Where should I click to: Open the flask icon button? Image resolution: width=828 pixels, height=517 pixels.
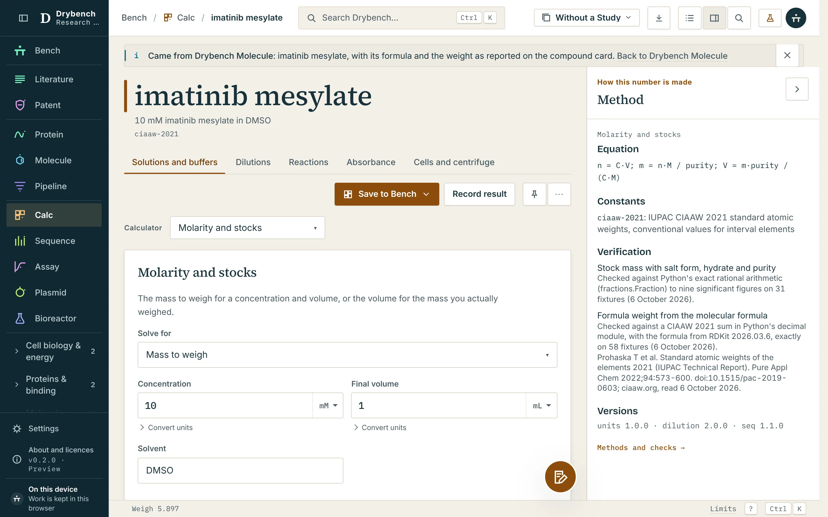tap(770, 18)
